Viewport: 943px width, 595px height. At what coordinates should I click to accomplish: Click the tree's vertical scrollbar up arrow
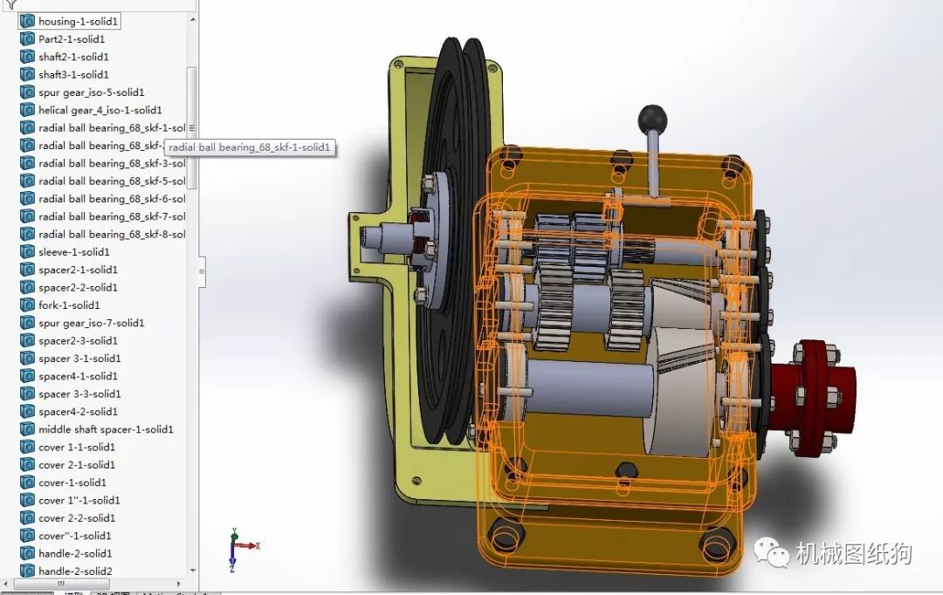click(192, 20)
